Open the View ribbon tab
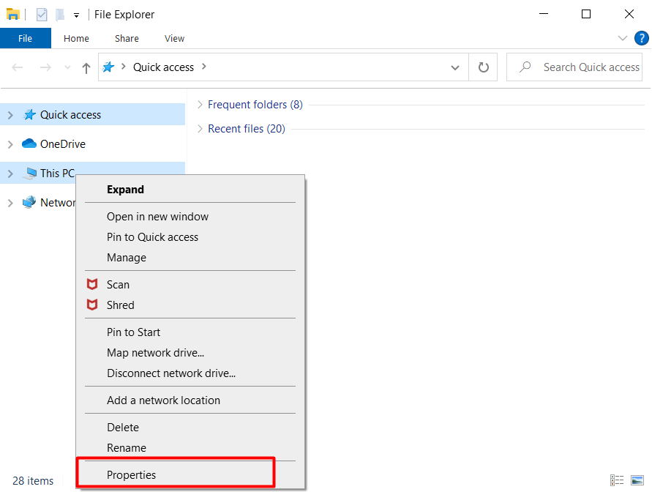The height and width of the screenshot is (492, 652). [x=174, y=39]
